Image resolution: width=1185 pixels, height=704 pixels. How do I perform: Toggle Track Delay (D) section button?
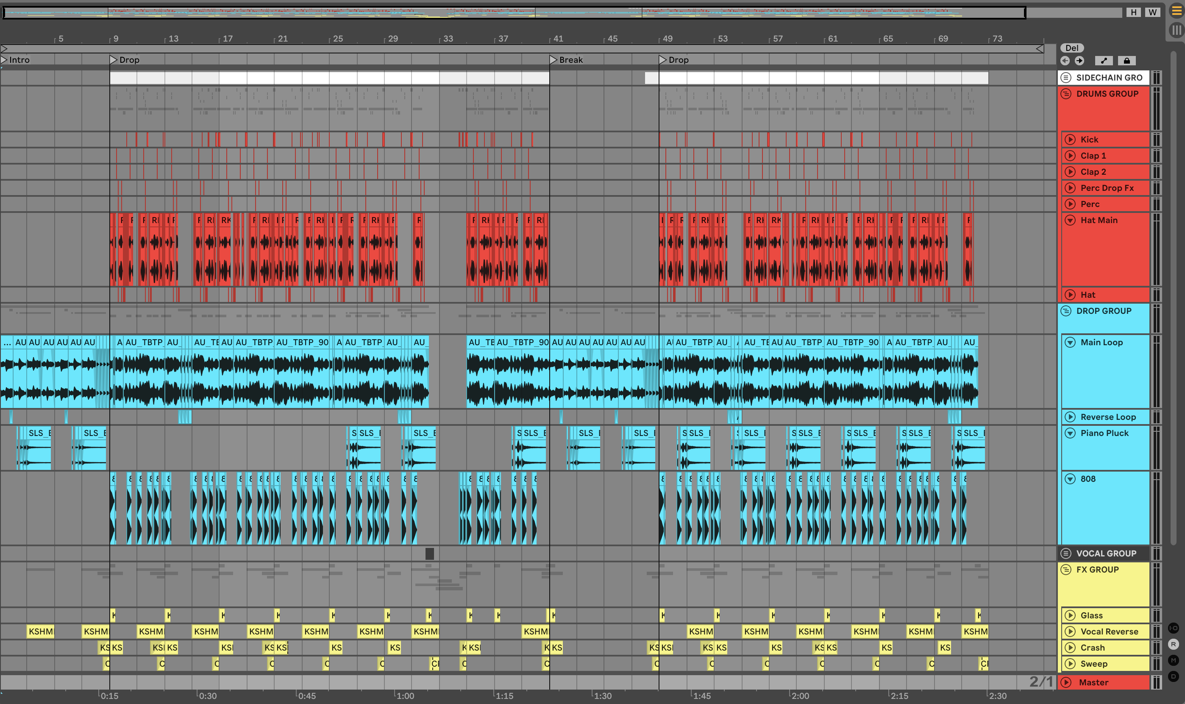(x=1174, y=676)
